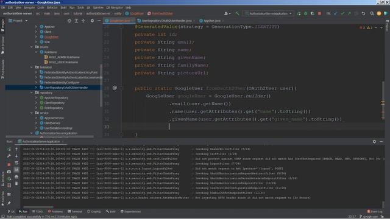Collapse the repository folder

click(x=32, y=92)
